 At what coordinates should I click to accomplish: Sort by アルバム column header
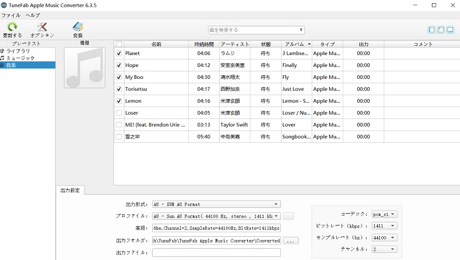pos(297,44)
